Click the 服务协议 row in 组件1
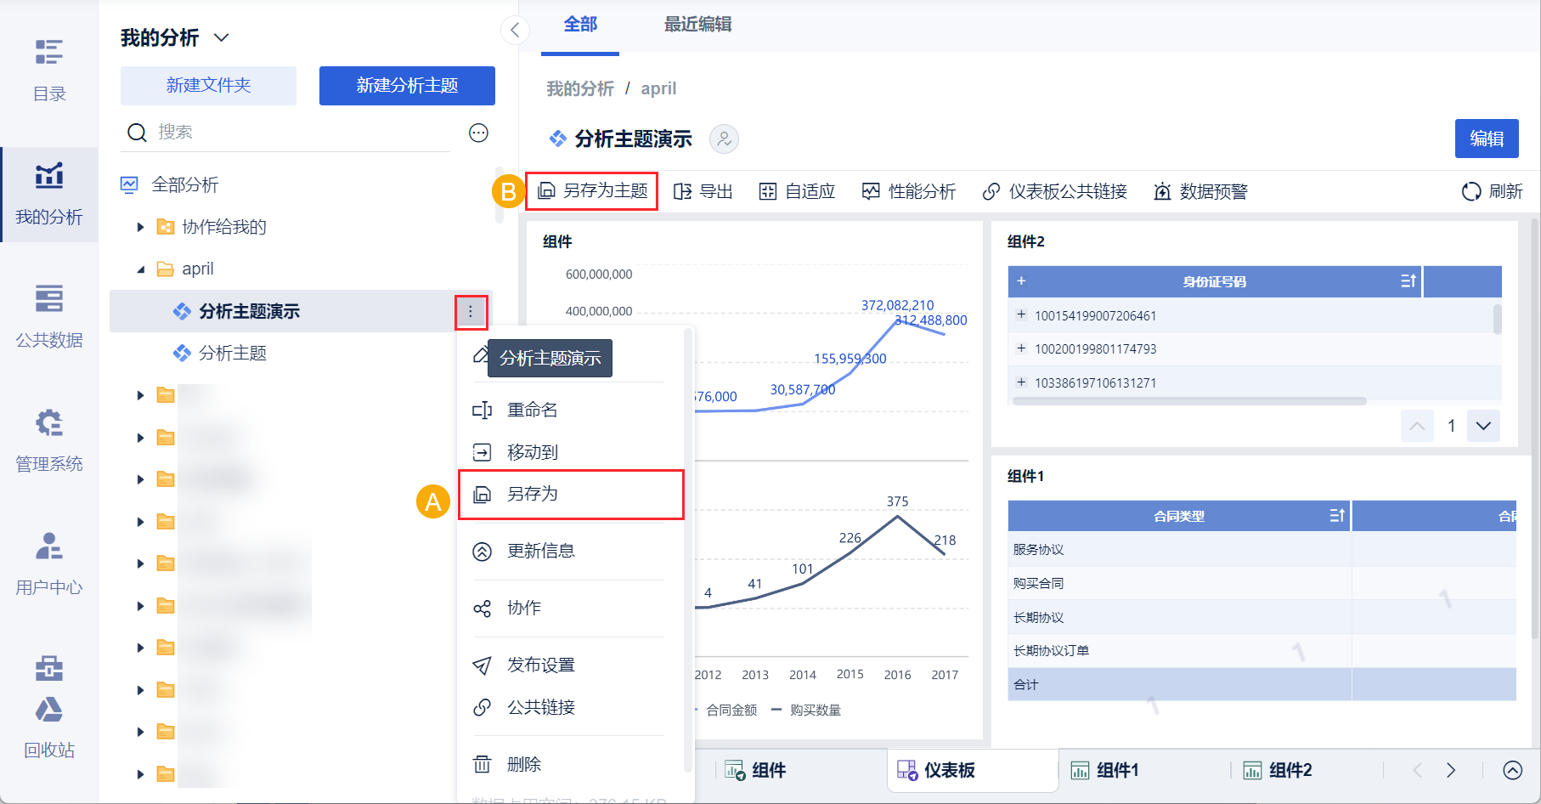This screenshot has height=804, width=1541. coord(1262,550)
